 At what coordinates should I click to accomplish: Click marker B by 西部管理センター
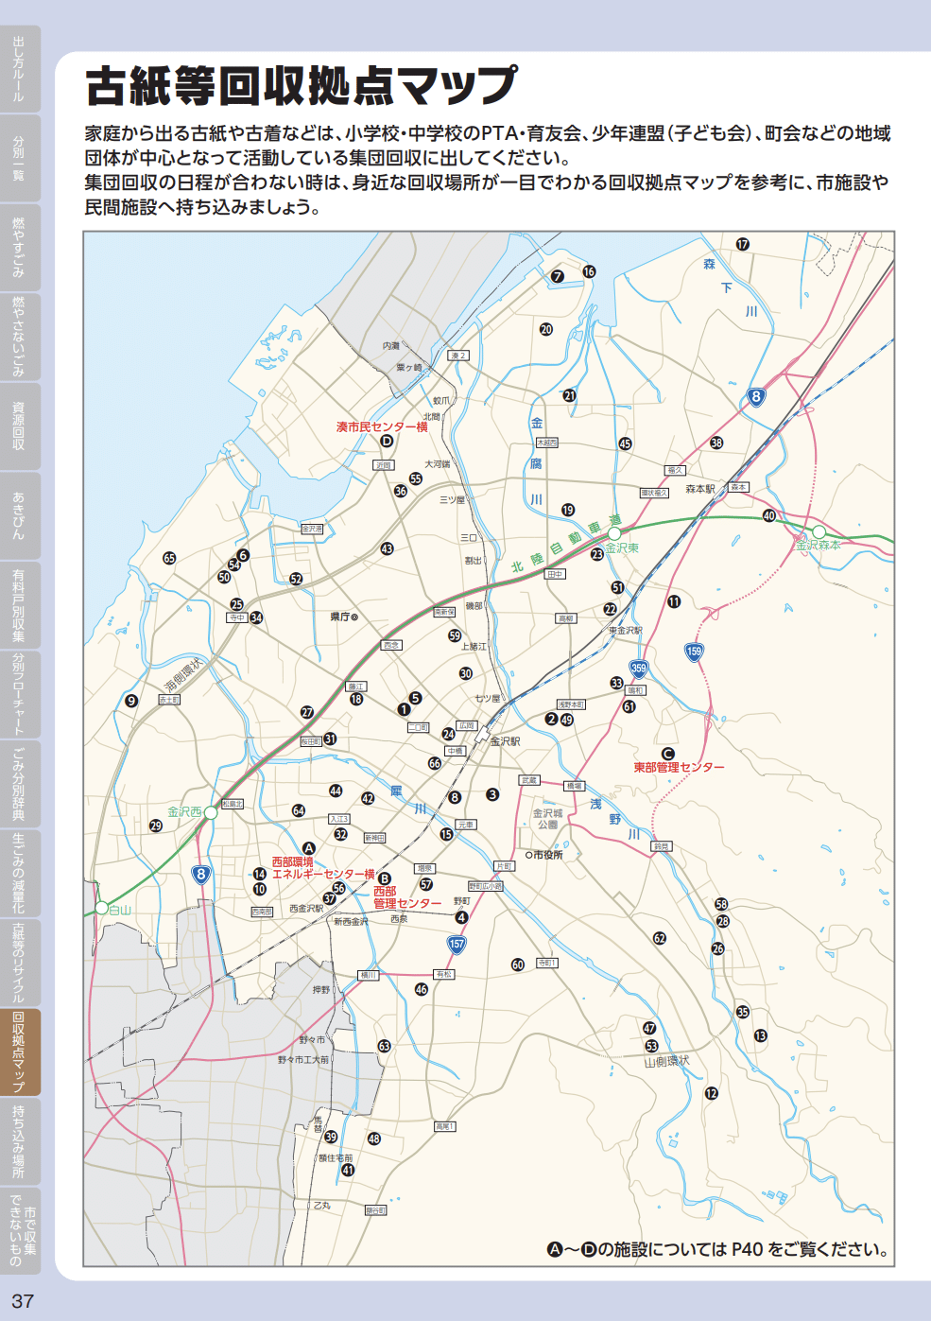click(x=385, y=878)
